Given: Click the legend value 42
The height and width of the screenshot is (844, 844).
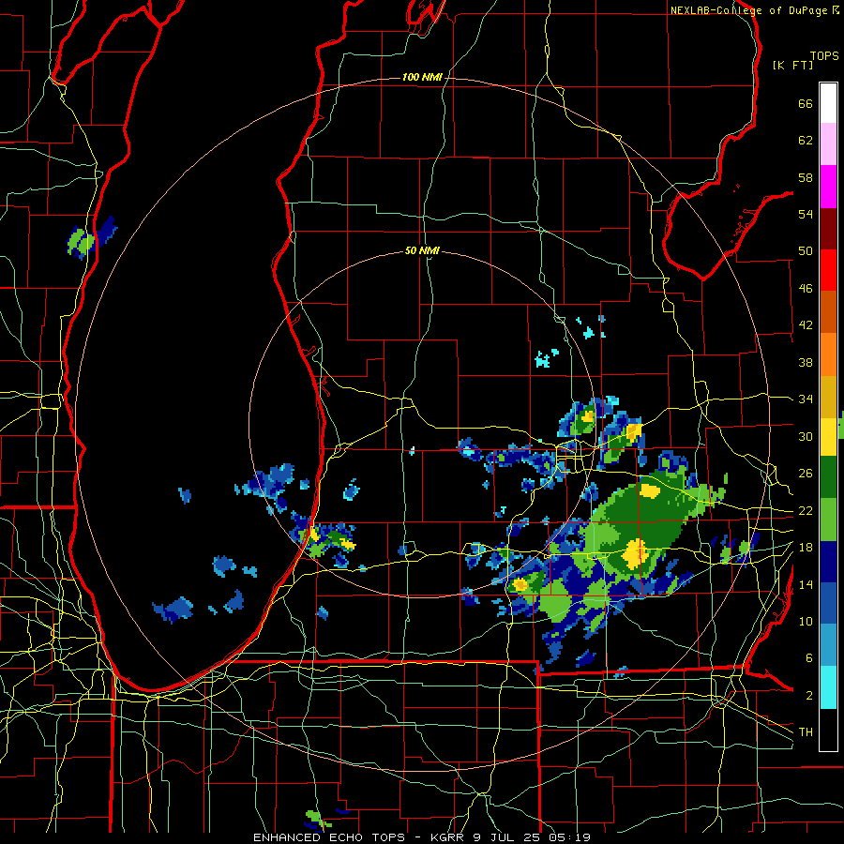Looking at the screenshot, I should [x=806, y=325].
